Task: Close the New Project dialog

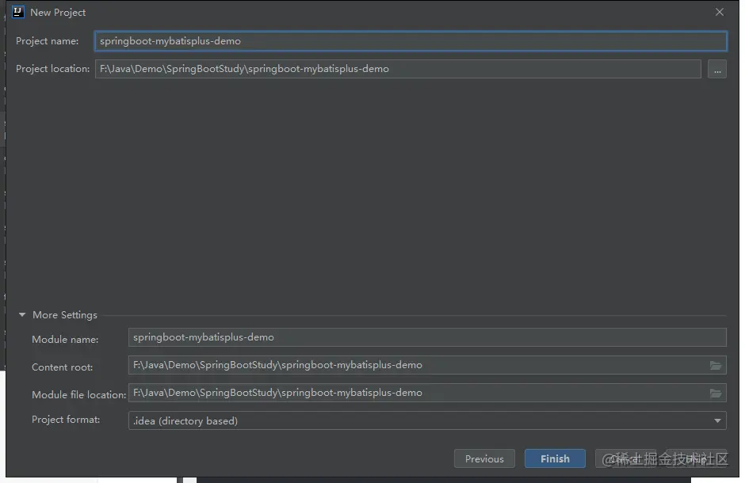Action: [x=720, y=12]
